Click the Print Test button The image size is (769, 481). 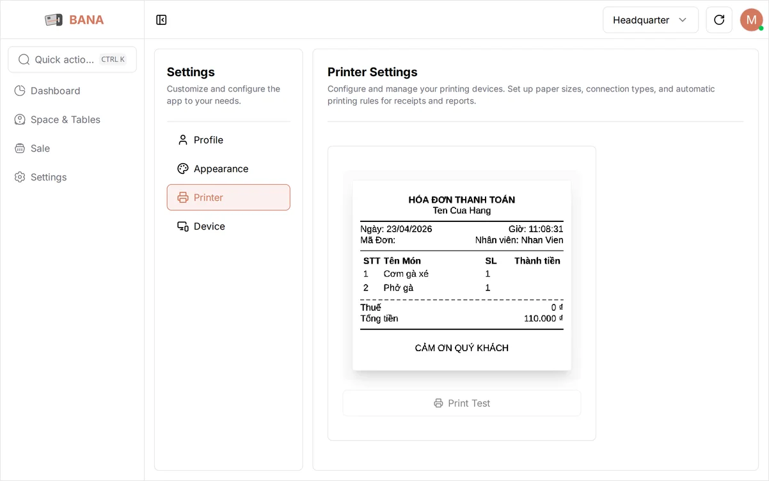462,403
